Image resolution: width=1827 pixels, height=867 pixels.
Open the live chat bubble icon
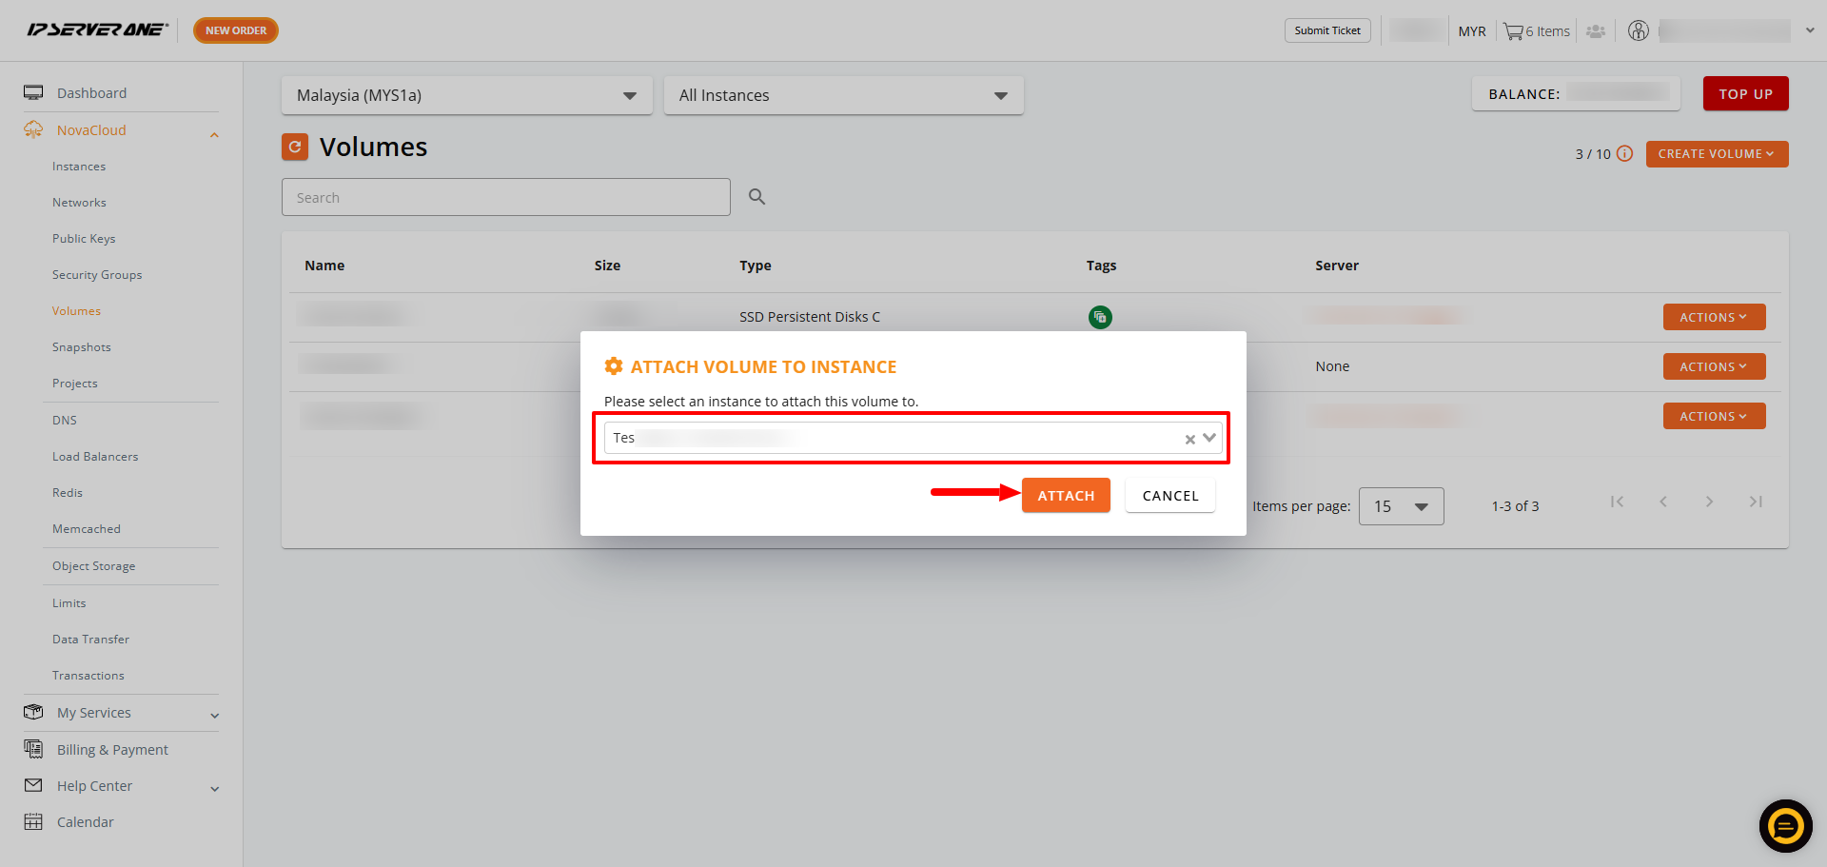(x=1785, y=825)
